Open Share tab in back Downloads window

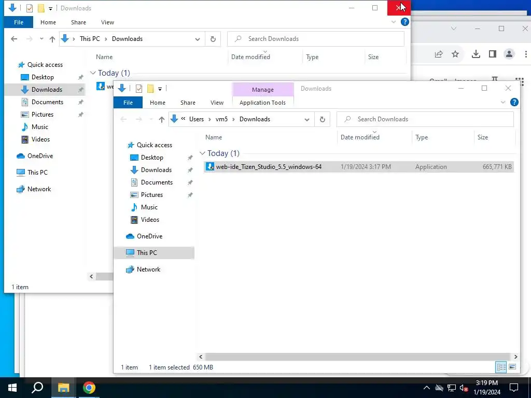[79, 22]
